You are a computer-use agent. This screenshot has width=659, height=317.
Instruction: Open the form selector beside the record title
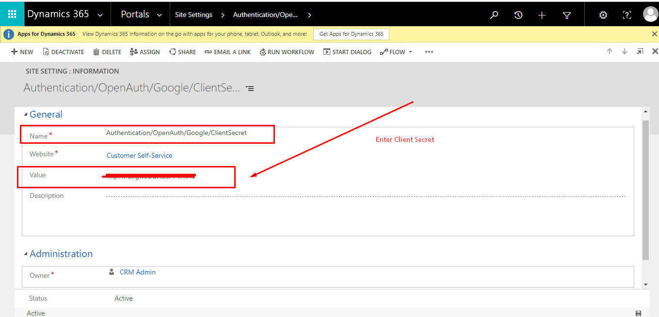[x=249, y=88]
